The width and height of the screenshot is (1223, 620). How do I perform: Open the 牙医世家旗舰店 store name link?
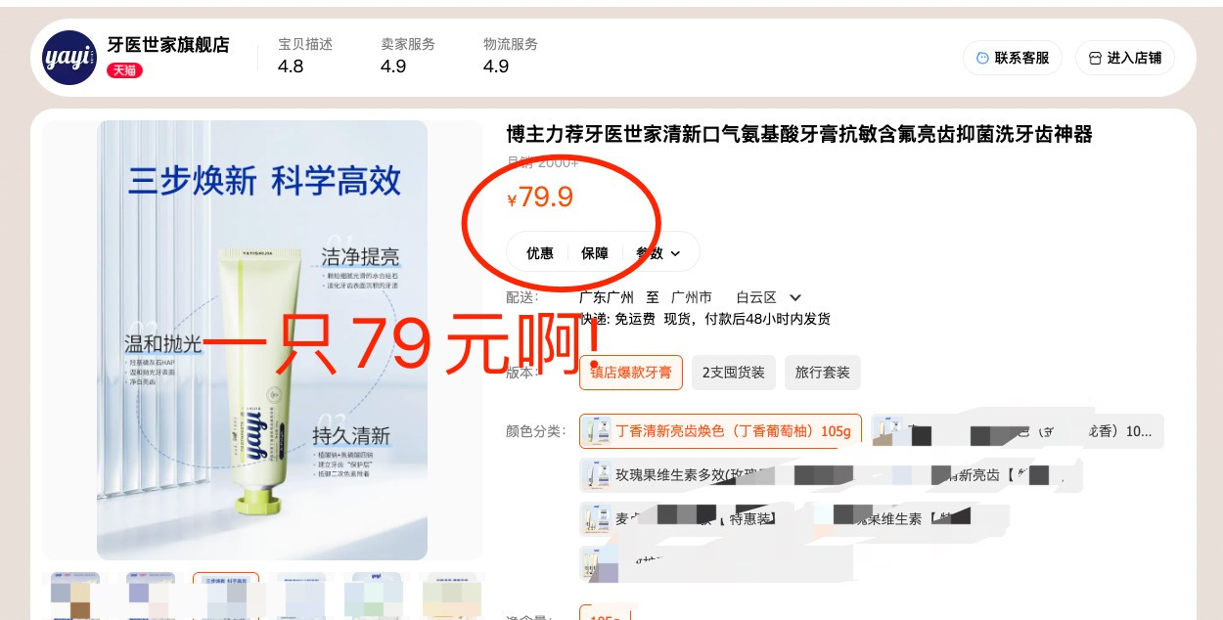point(167,45)
